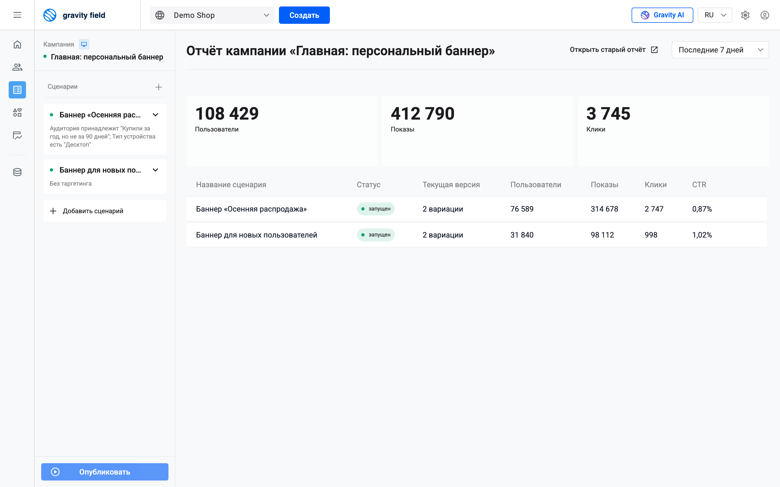Screen dimensions: 780x487
Task: Click the Gravity AI button
Action: [662, 15]
